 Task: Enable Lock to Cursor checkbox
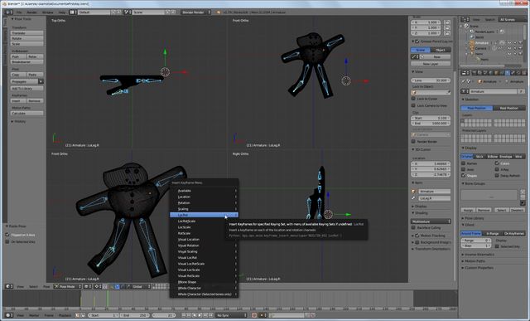[x=413, y=99]
